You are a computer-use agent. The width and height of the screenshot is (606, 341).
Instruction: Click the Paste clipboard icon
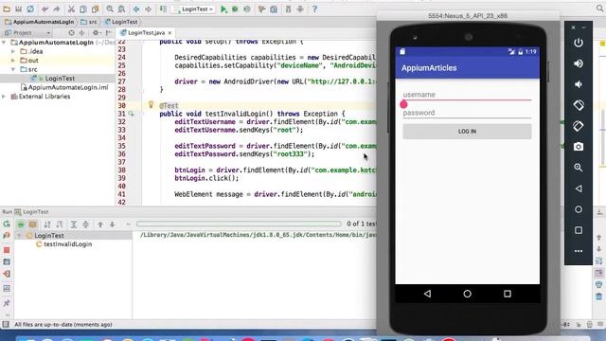click(95, 9)
